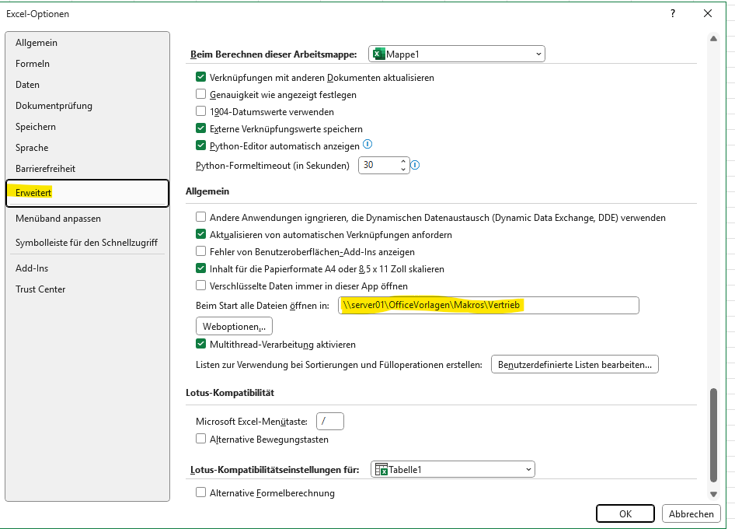Open the Allgemein category
Viewport: 735px width, 529px height.
[87, 43]
